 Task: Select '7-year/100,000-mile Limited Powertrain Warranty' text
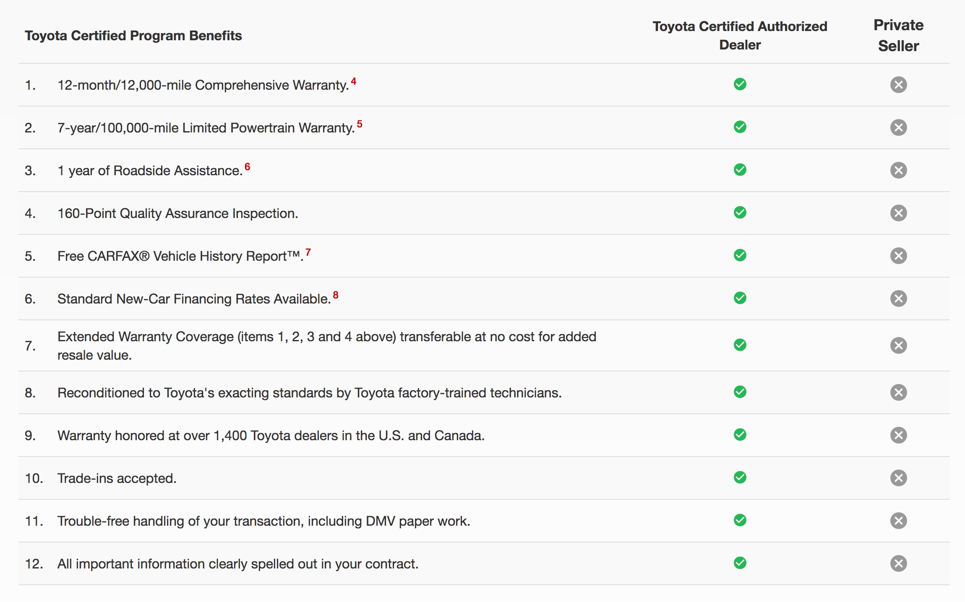206,128
